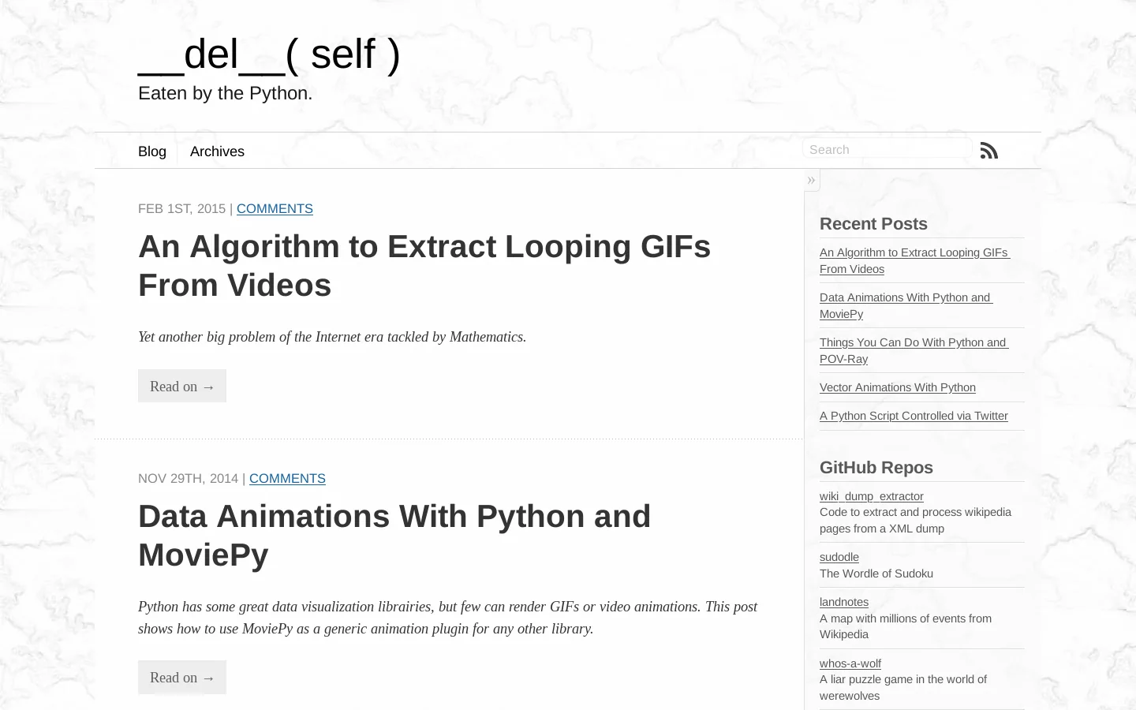This screenshot has height=710, width=1136.
Task: Open the sudodle repo link
Action: (839, 557)
